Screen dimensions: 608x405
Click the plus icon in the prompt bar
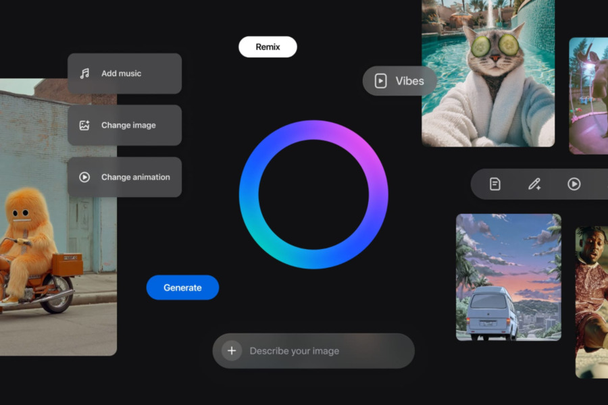pyautogui.click(x=232, y=351)
